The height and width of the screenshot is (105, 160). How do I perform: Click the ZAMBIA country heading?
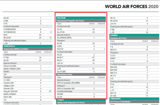pyautogui.click(x=134, y=35)
